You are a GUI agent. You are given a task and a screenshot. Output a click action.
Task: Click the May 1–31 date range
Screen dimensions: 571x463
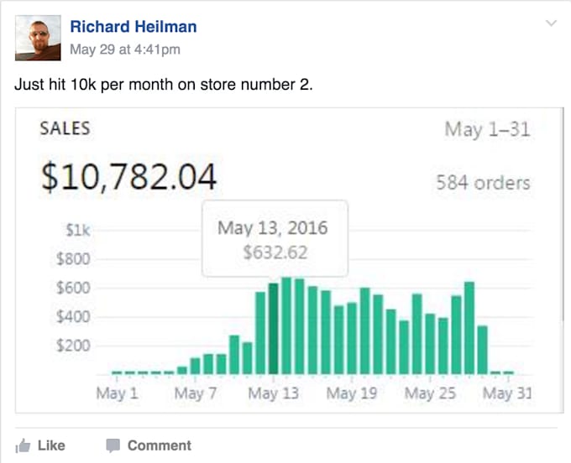click(487, 129)
